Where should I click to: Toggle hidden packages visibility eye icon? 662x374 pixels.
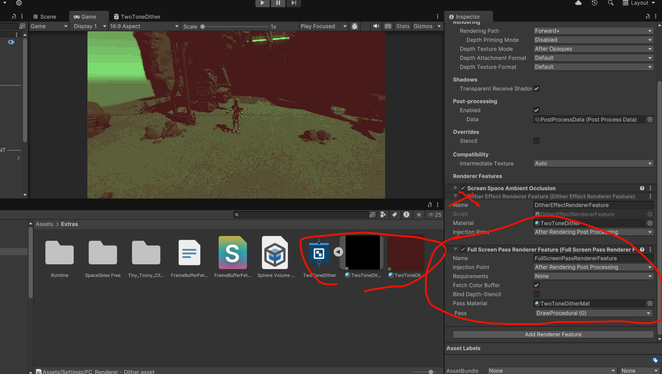click(x=431, y=215)
